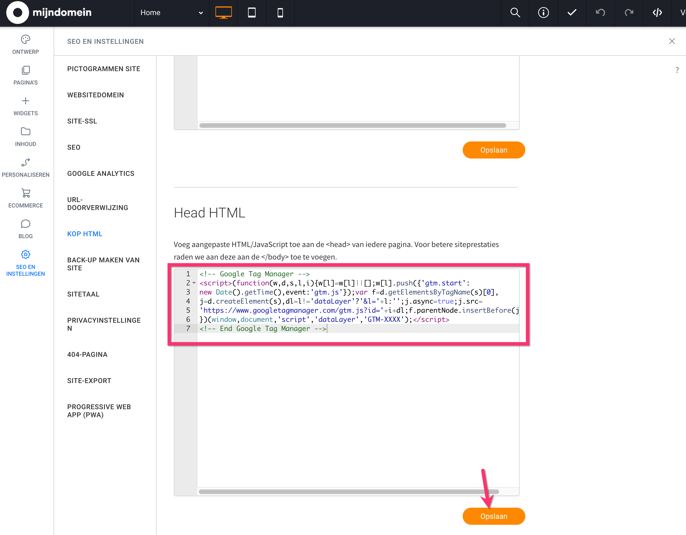Click the search magnifier icon
The height and width of the screenshot is (535, 686).
(515, 13)
